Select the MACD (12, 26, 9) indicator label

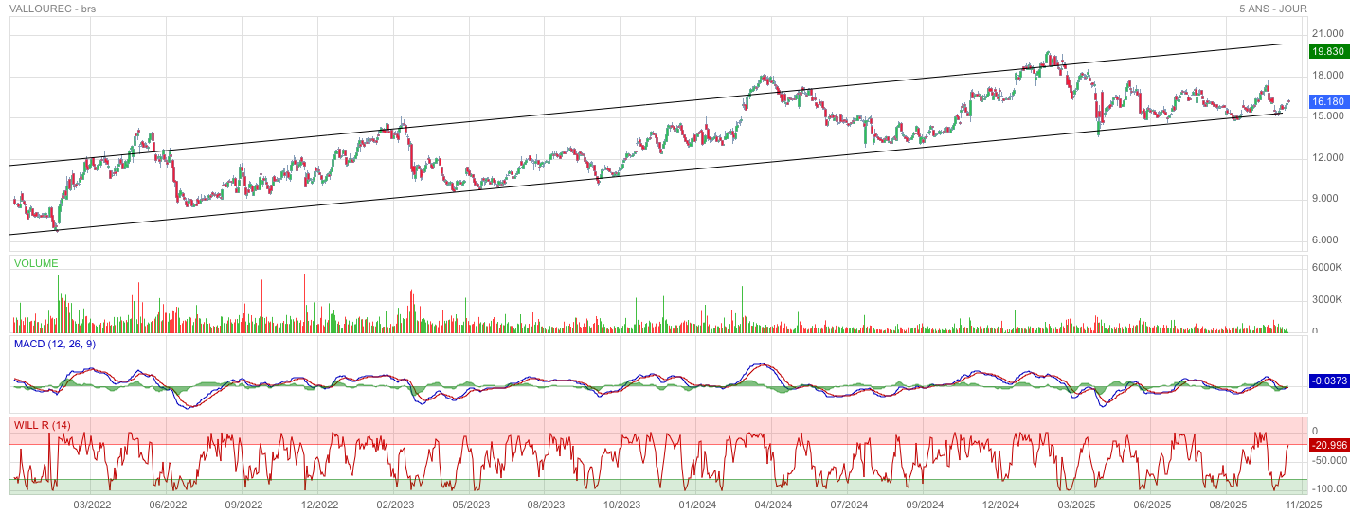click(x=54, y=344)
